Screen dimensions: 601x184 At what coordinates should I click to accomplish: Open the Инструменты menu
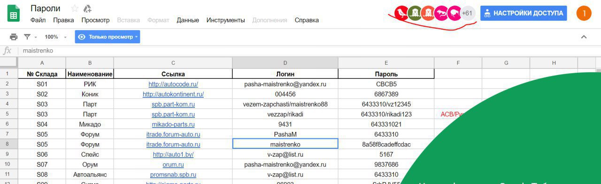pos(225,20)
